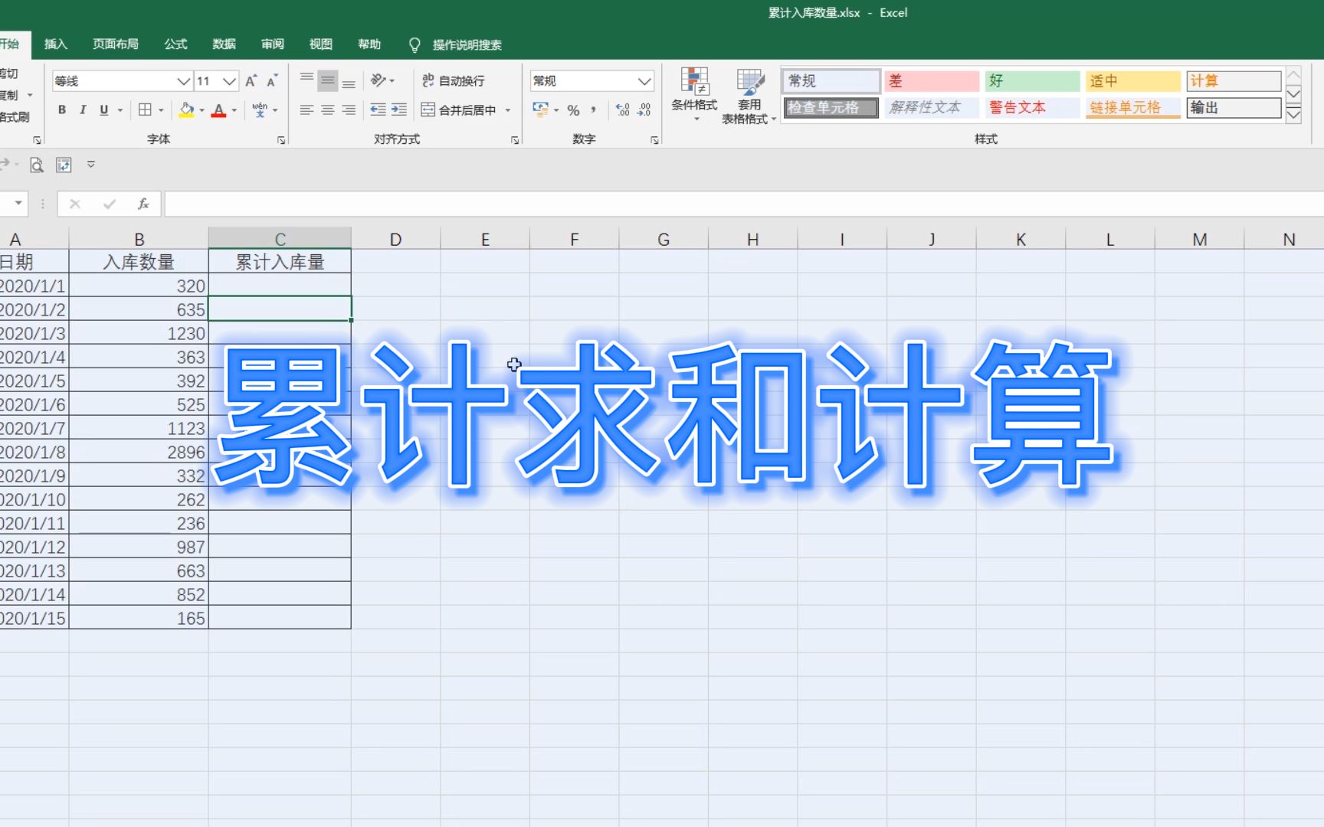Click header cell 入库数量
The image size is (1324, 827).
point(139,262)
